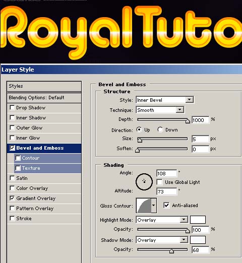Open the Shadow Mode color swatch
Image resolution: width=242 pixels, height=263 pixels.
coord(198,240)
